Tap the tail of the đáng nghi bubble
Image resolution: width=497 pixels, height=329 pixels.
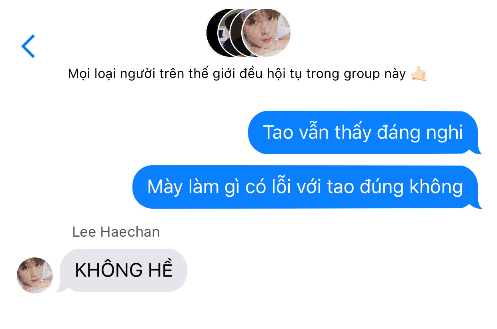click(x=478, y=150)
